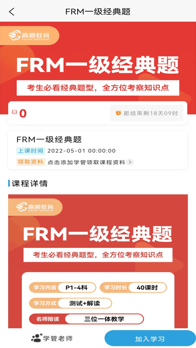
Task: Click the 测试+解读 学习方式 pill
Action: [x=71, y=303]
